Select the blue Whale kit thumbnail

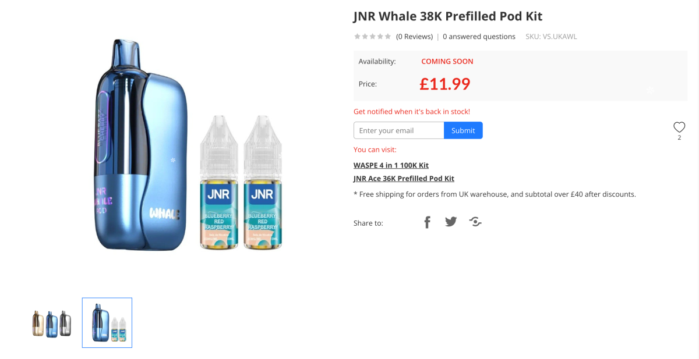(x=107, y=322)
